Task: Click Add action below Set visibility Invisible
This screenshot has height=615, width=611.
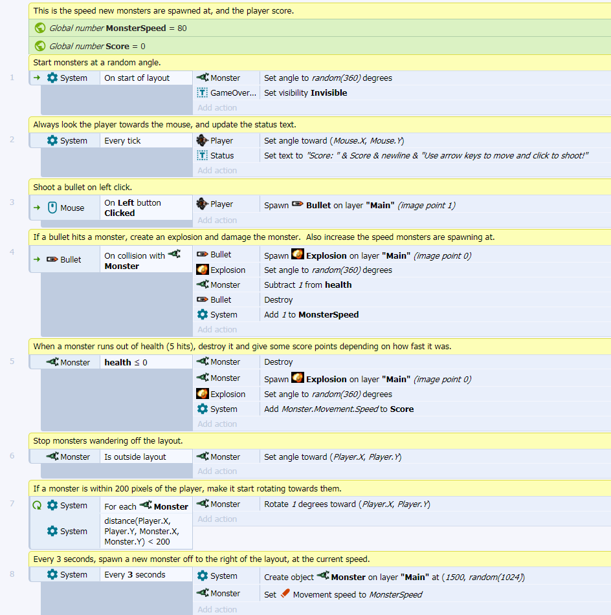Action: coord(217,108)
